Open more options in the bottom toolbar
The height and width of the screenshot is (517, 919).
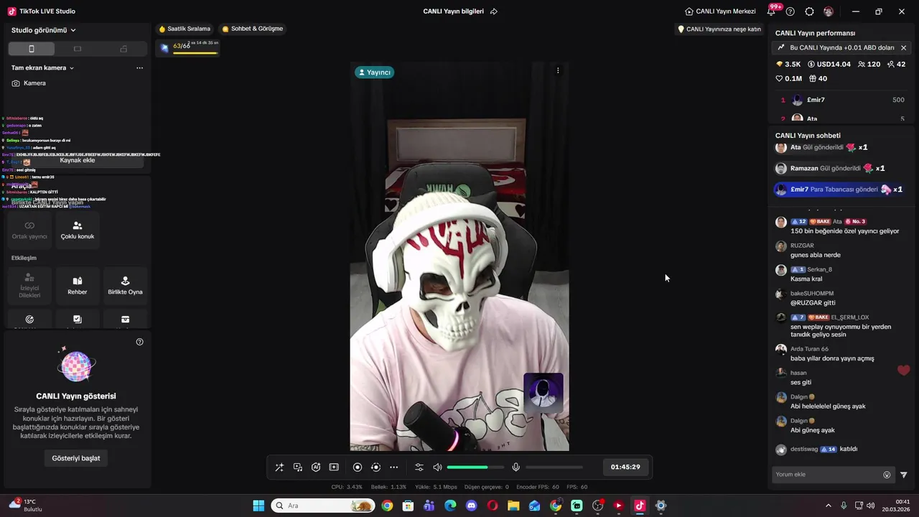pyautogui.click(x=393, y=467)
